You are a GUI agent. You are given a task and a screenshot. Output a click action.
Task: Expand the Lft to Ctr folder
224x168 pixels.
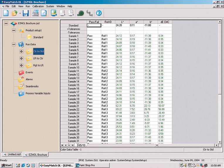point(21,58)
